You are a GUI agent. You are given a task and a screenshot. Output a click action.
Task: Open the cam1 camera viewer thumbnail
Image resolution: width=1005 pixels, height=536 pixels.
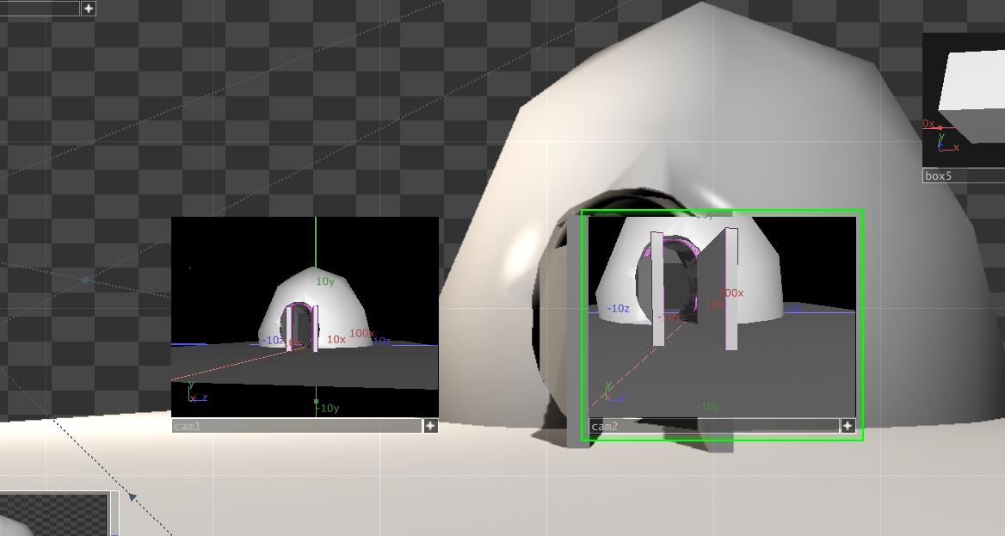coord(305,317)
